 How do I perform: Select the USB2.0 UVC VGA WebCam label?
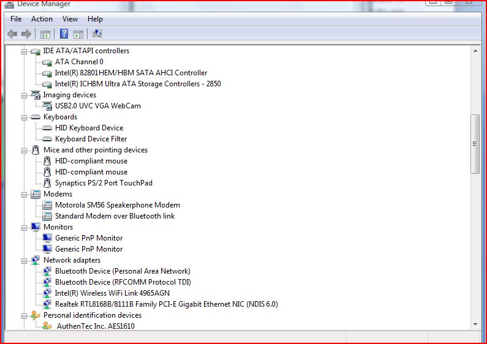[x=97, y=106]
